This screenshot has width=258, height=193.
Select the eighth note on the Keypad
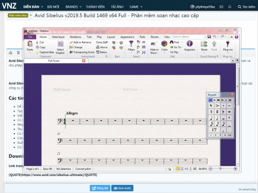223,124
